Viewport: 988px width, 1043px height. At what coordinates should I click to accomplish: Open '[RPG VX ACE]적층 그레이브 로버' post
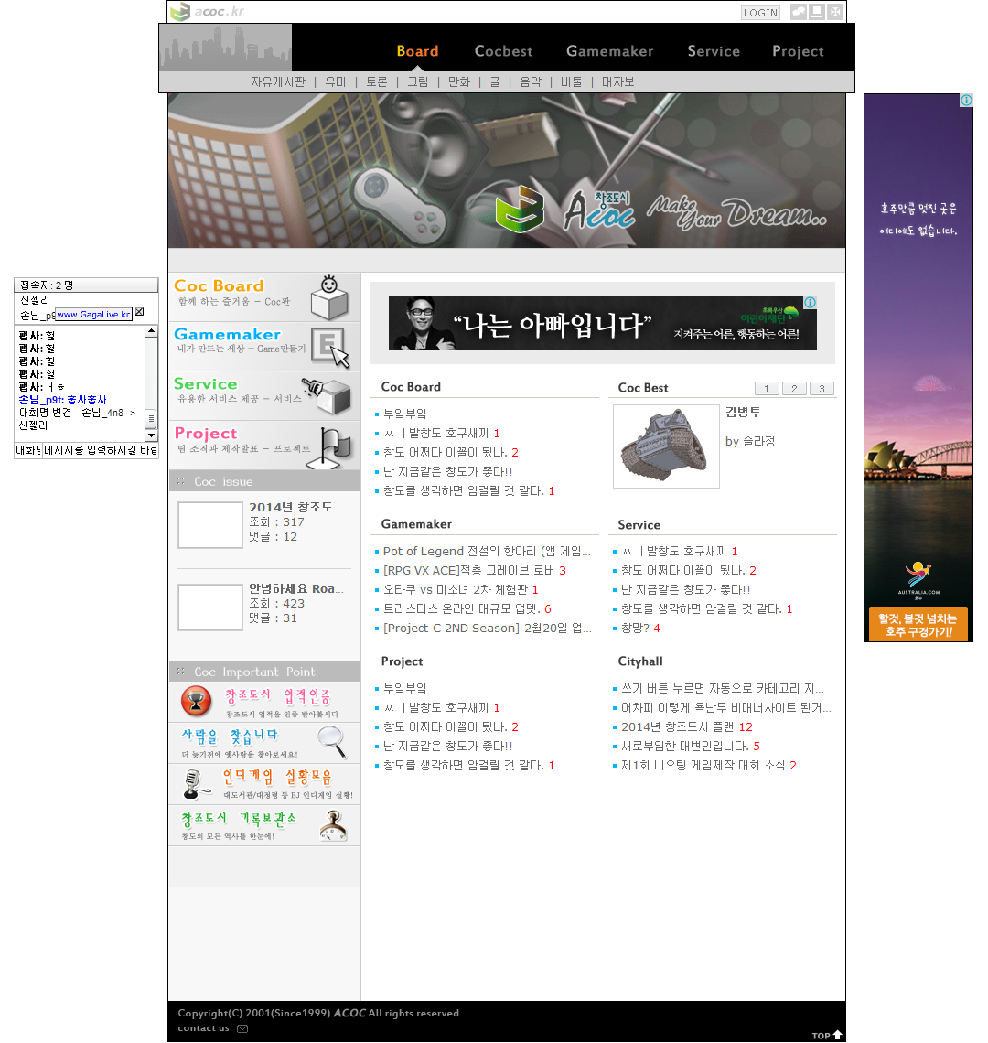pyautogui.click(x=468, y=571)
